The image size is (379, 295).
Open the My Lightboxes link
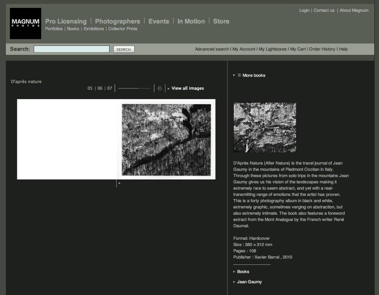click(x=273, y=49)
